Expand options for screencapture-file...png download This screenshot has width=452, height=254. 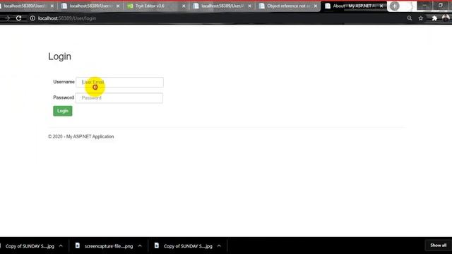(x=140, y=246)
